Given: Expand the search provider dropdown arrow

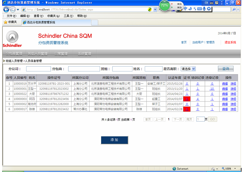Looking at the screenshot, I should pos(238,9).
